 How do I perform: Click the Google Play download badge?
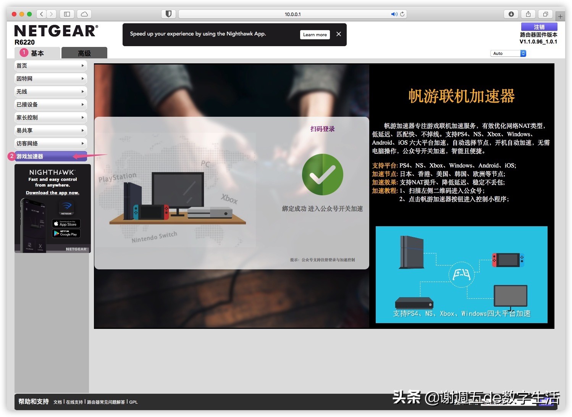[66, 233]
